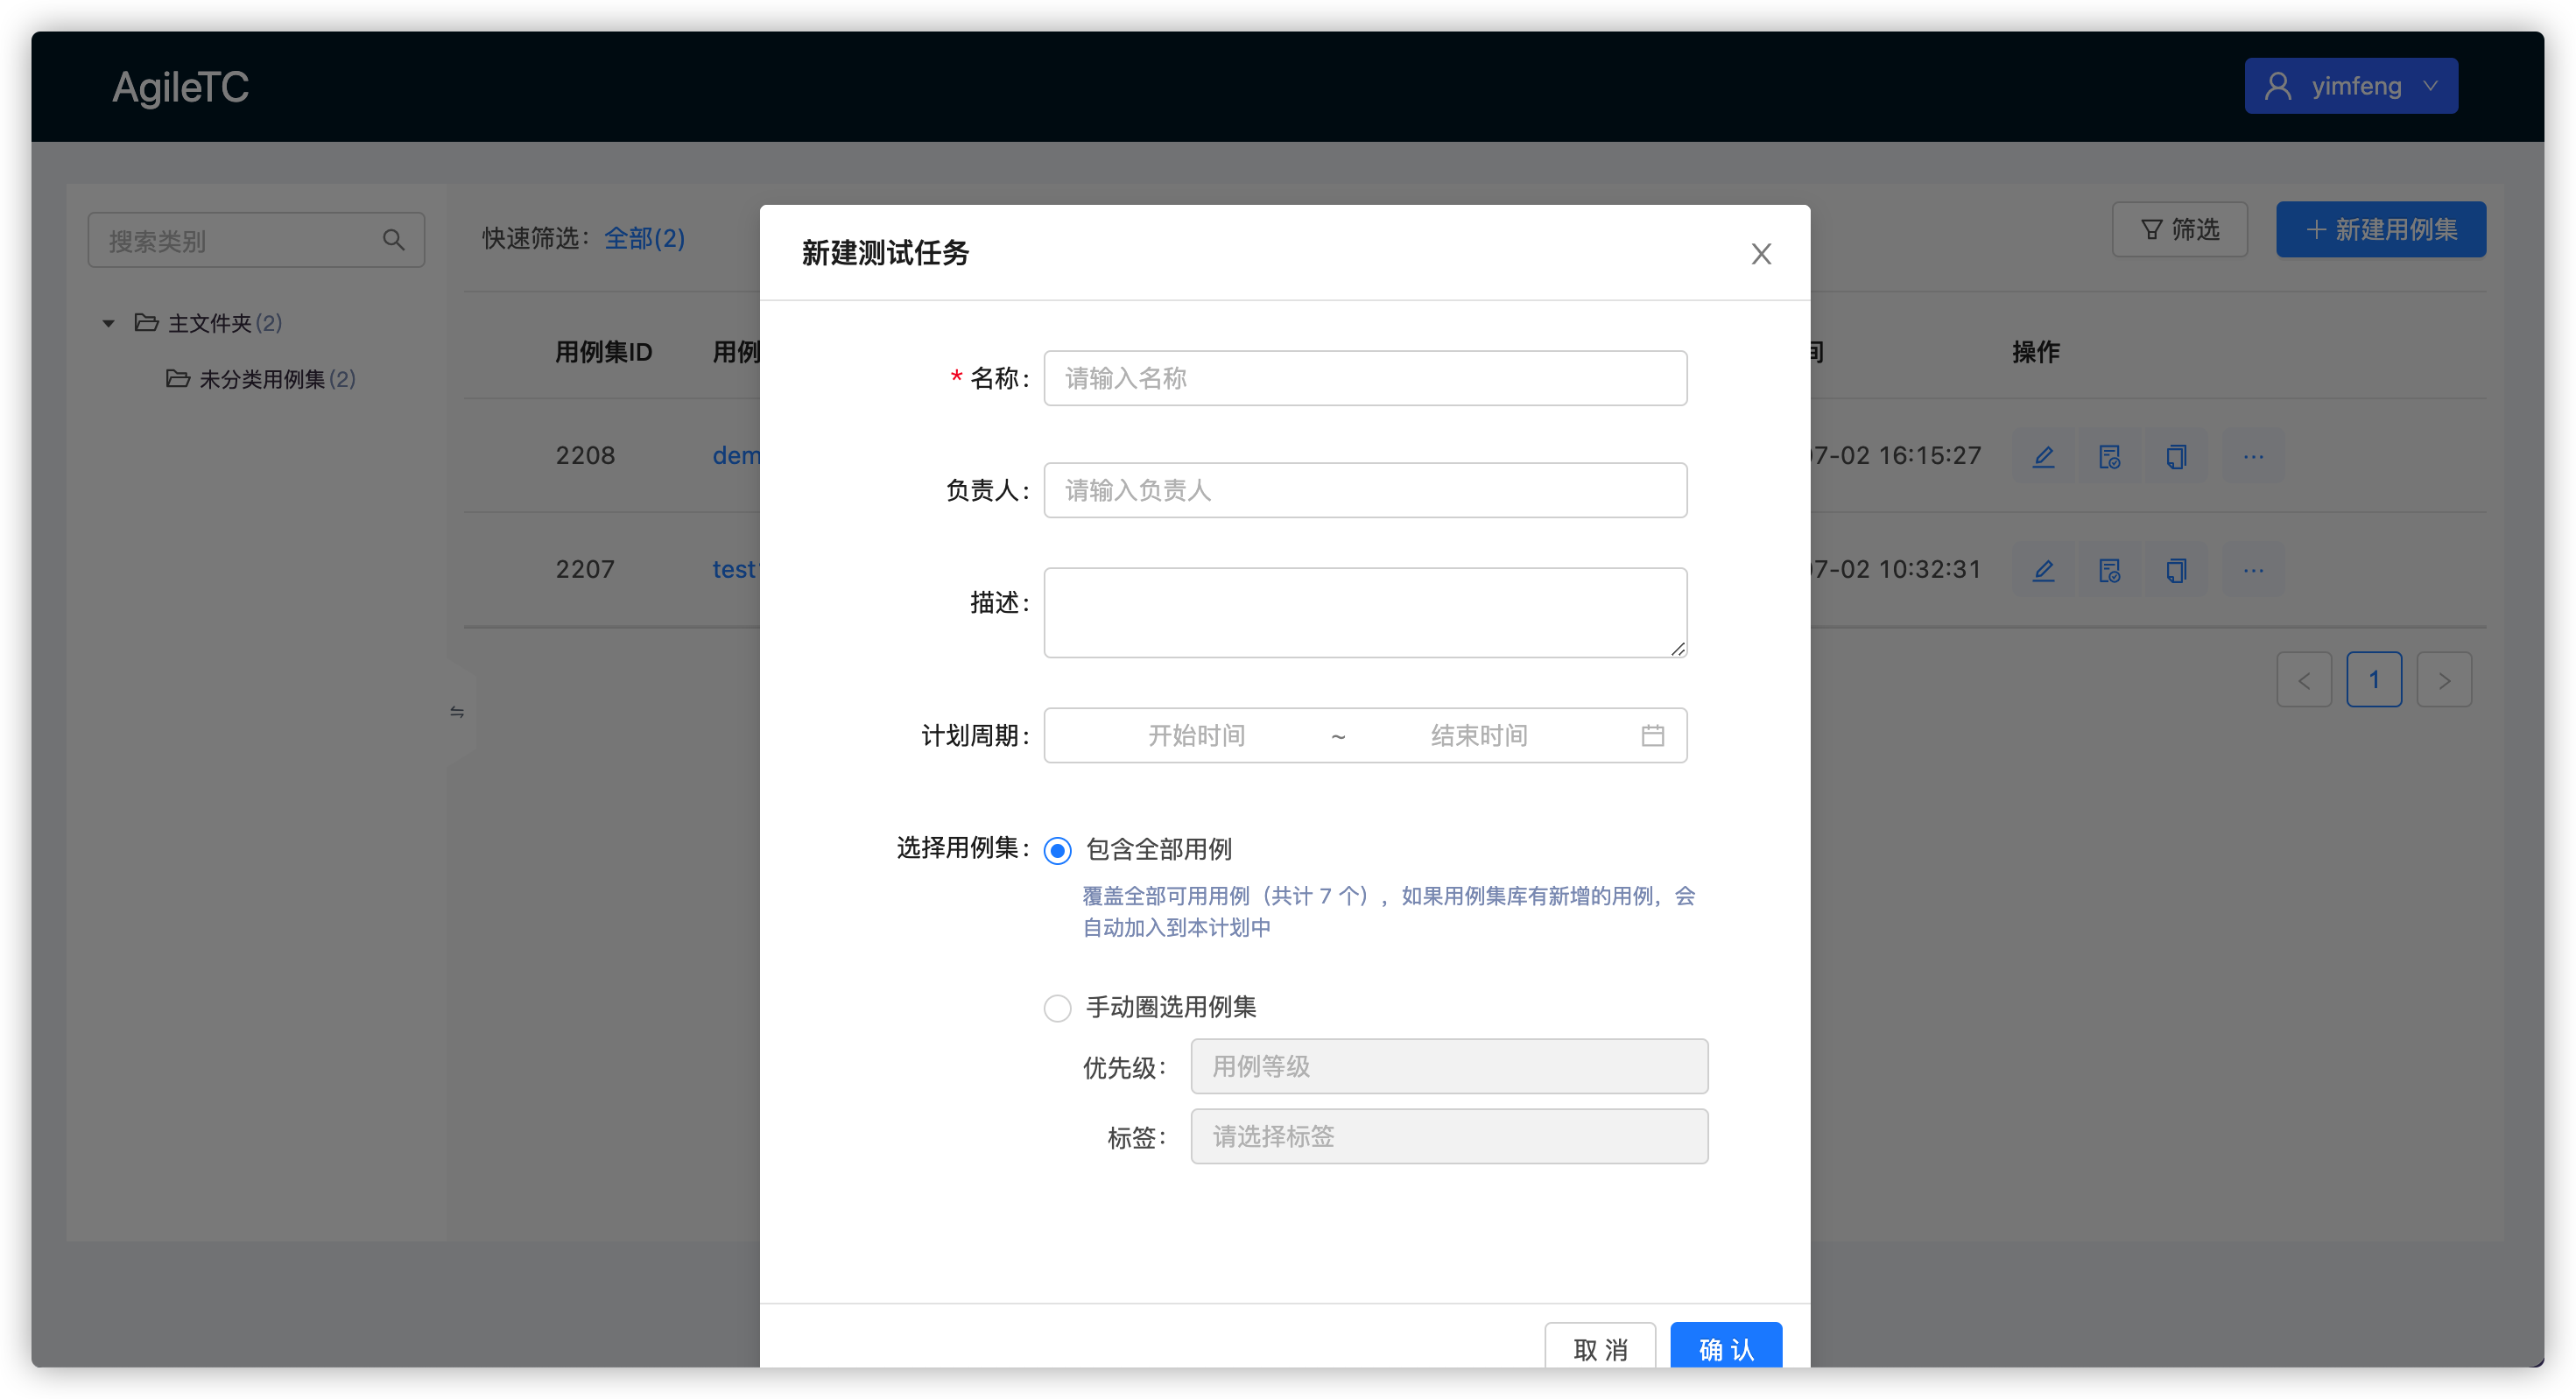Open the 标签 请选择标签 dropdown
This screenshot has width=2576, height=1399.
1449,1136
